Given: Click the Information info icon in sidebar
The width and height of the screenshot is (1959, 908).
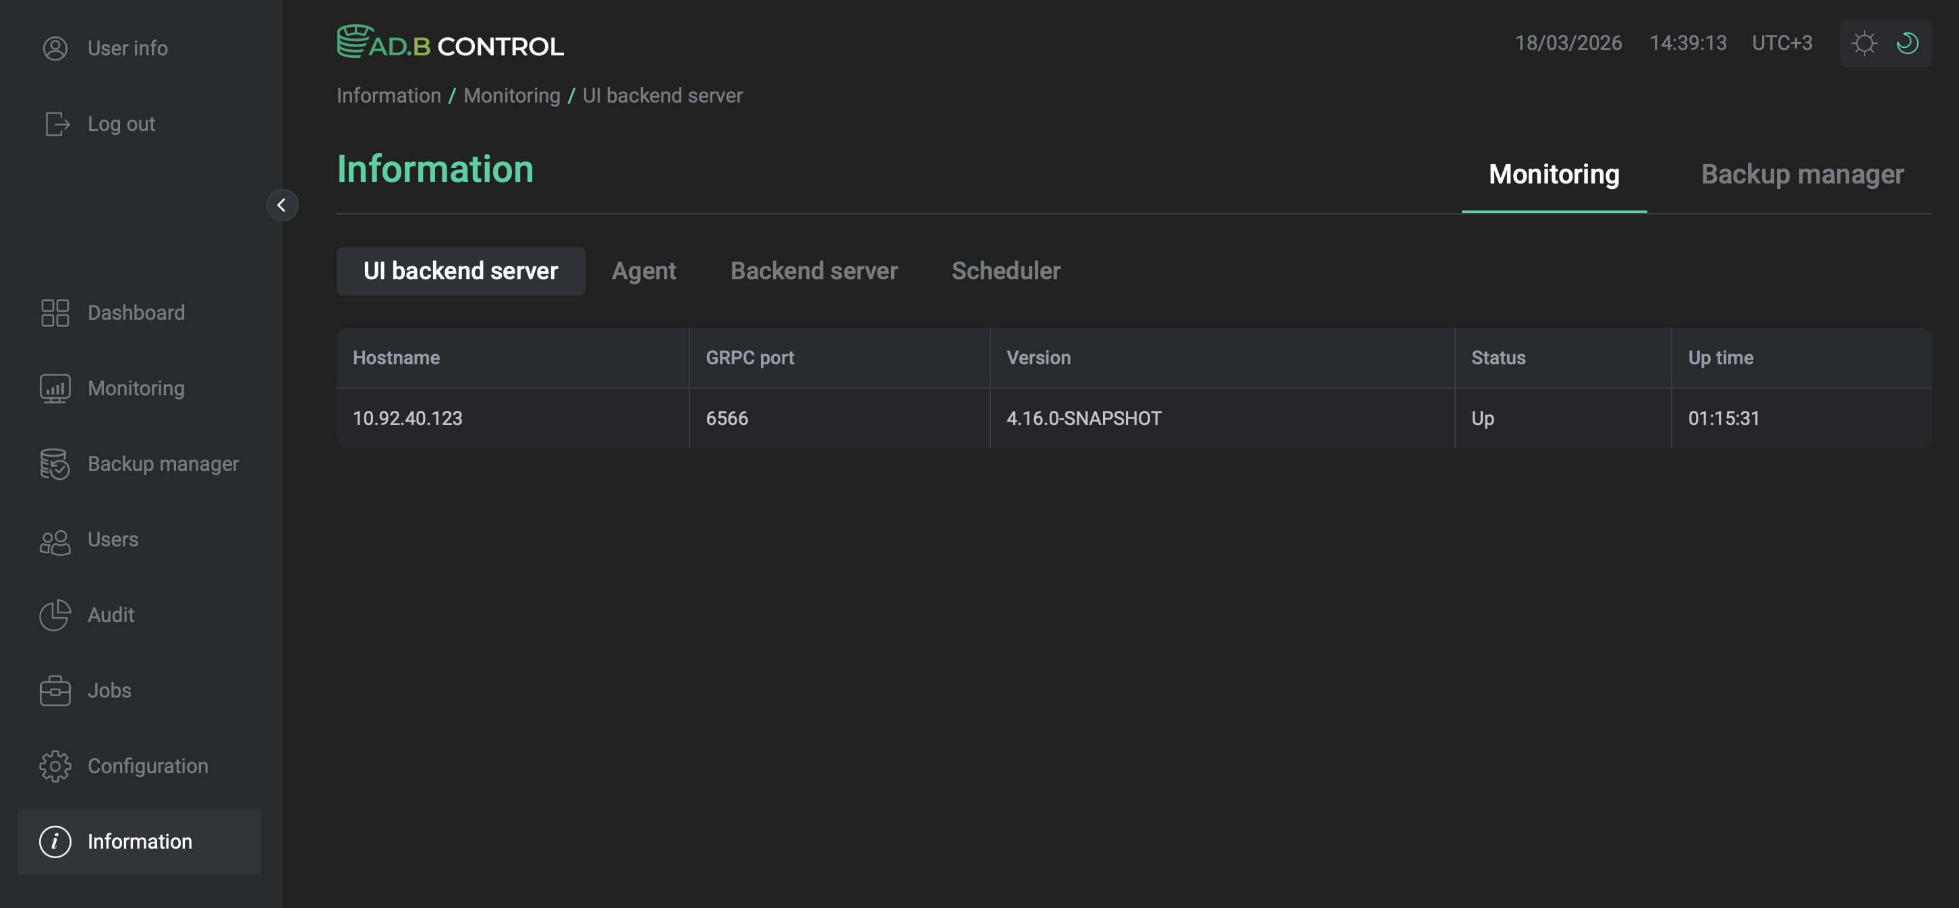Looking at the screenshot, I should tap(54, 842).
